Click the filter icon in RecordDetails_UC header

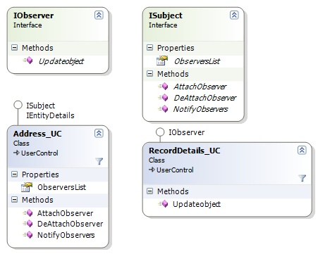tap(302, 178)
